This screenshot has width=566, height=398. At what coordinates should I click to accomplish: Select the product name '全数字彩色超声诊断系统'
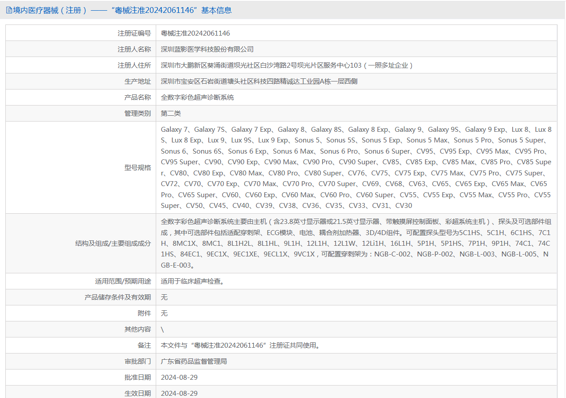pos(197,97)
